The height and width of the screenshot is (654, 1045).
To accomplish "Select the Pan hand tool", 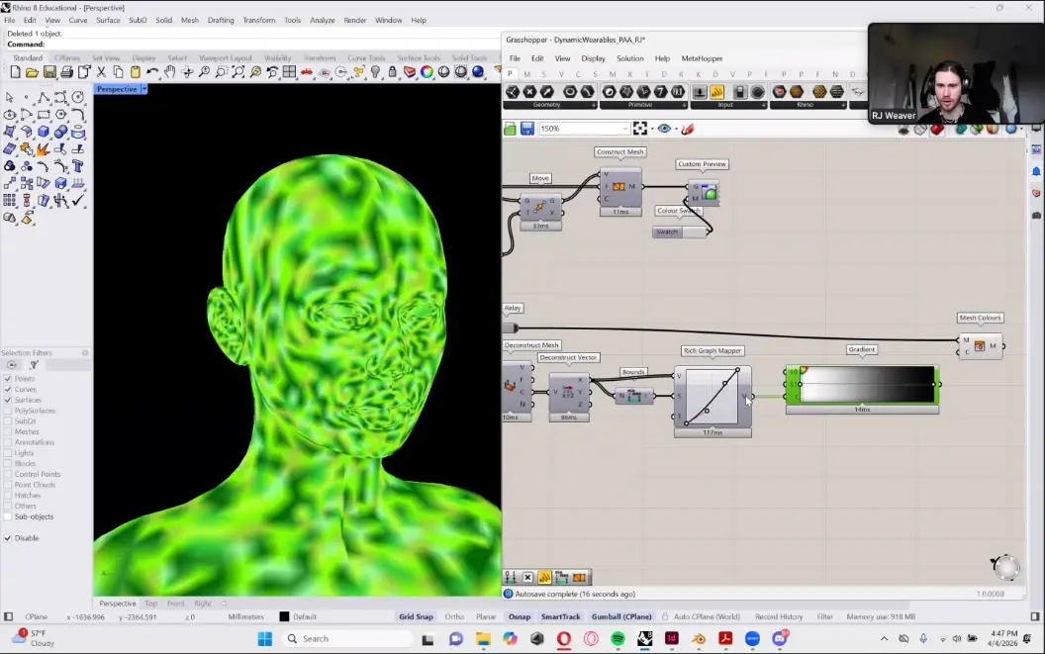I will (170, 72).
